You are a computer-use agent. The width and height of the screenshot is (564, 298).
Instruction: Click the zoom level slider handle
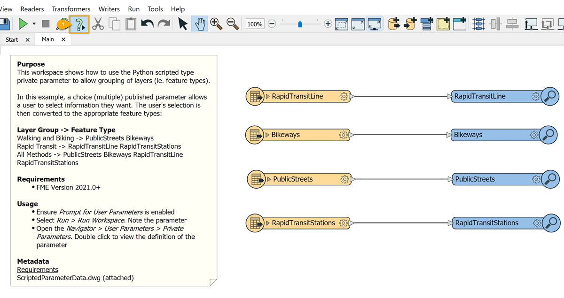[x=300, y=24]
